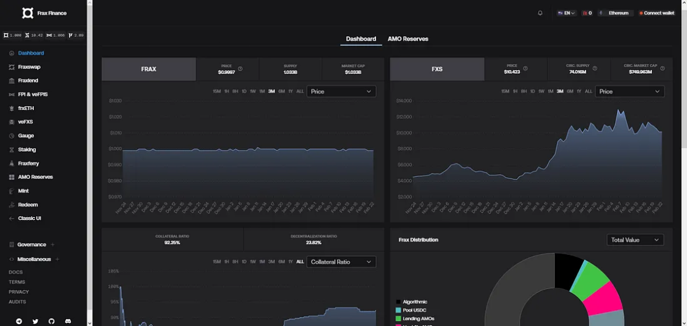Click the Staking hourglass icon
The image size is (687, 326).
tap(12, 149)
